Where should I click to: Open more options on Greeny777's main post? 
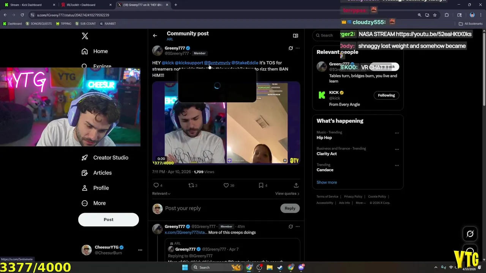point(298,48)
